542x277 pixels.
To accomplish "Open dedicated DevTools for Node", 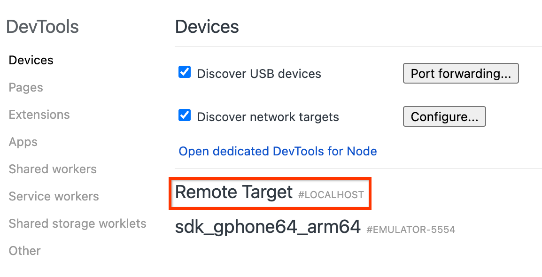I will tap(278, 151).
